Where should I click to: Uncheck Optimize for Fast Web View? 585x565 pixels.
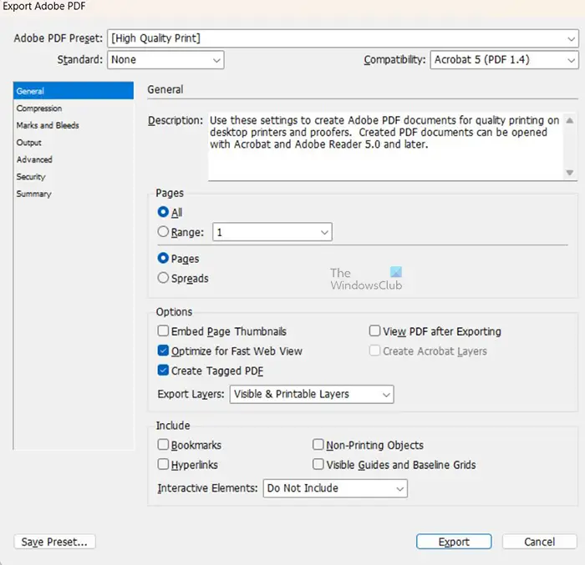[163, 351]
